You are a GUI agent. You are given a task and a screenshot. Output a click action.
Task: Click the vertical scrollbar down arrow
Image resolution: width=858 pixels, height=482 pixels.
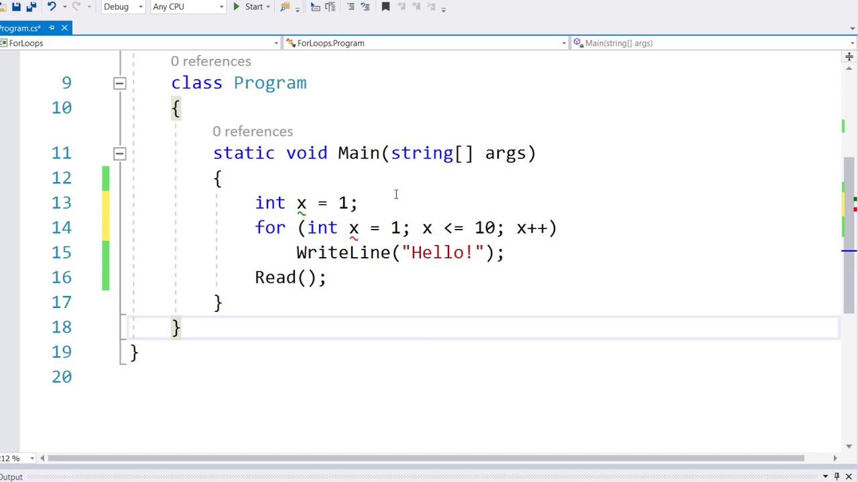pyautogui.click(x=849, y=447)
